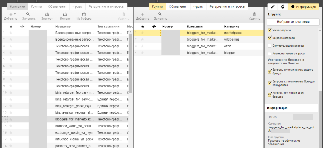Uncheck Запросы без упоминания брендов checkbox
This screenshot has height=148, width=323.
tap(270, 94)
